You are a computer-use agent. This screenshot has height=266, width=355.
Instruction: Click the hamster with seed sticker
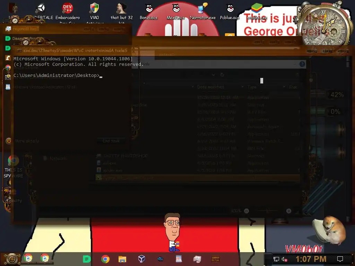(329, 230)
